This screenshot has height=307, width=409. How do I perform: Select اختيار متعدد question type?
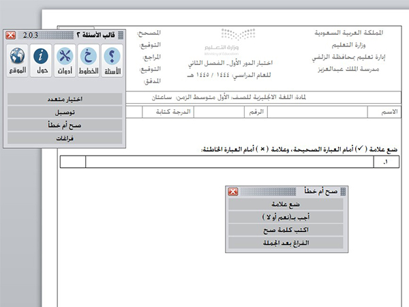65,99
